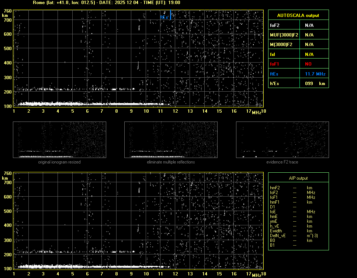The image size is (357, 278).
Task: Click the foF2 N/A value in AUTOSCALA table
Action: [x=309, y=25]
